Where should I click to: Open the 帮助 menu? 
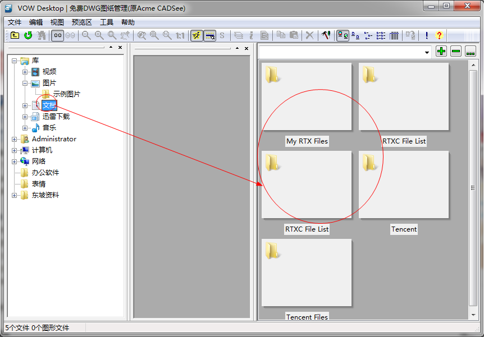128,22
